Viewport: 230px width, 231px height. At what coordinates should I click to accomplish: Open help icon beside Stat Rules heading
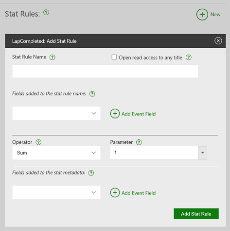tap(46, 12)
